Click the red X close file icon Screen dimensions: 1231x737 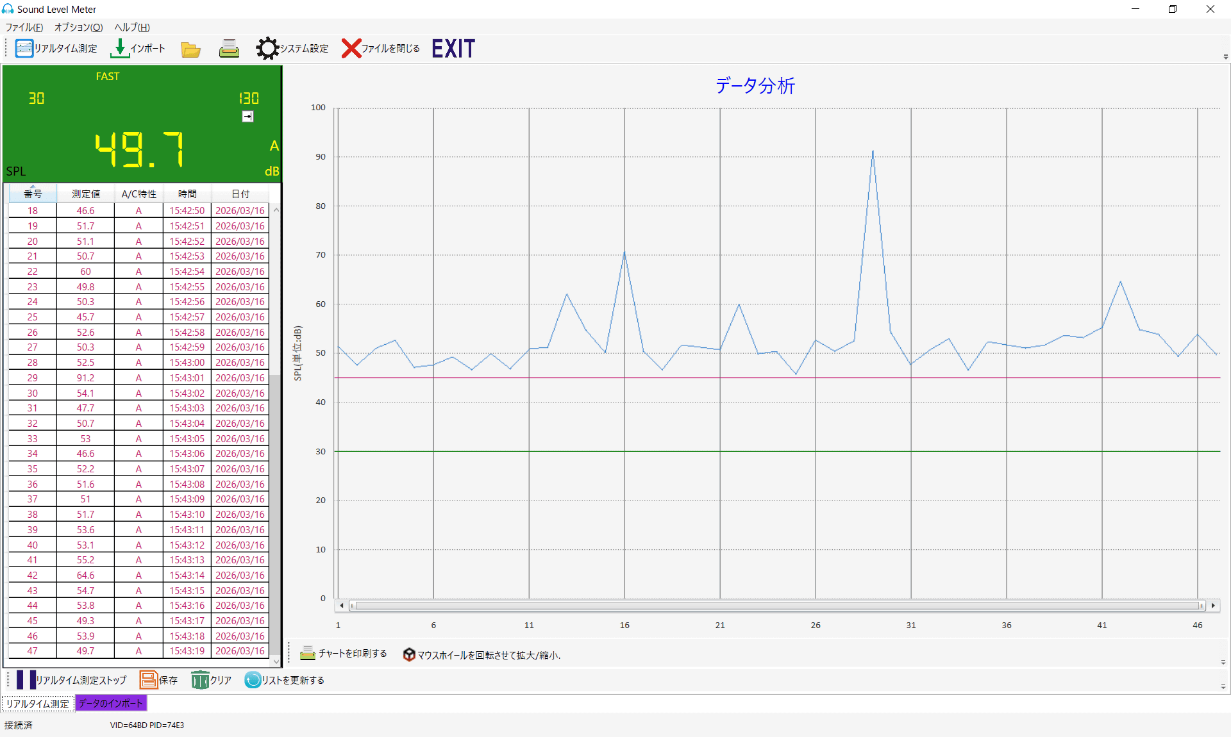(351, 49)
